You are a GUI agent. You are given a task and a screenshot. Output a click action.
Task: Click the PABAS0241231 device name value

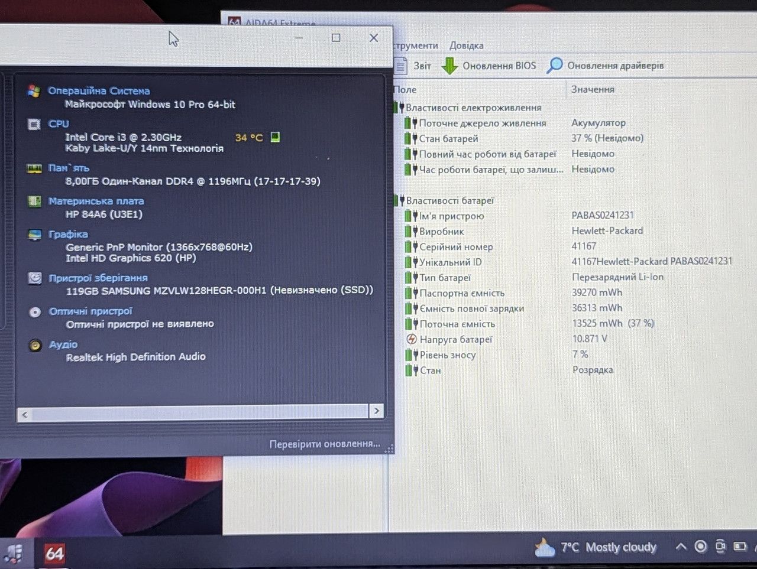tap(603, 215)
